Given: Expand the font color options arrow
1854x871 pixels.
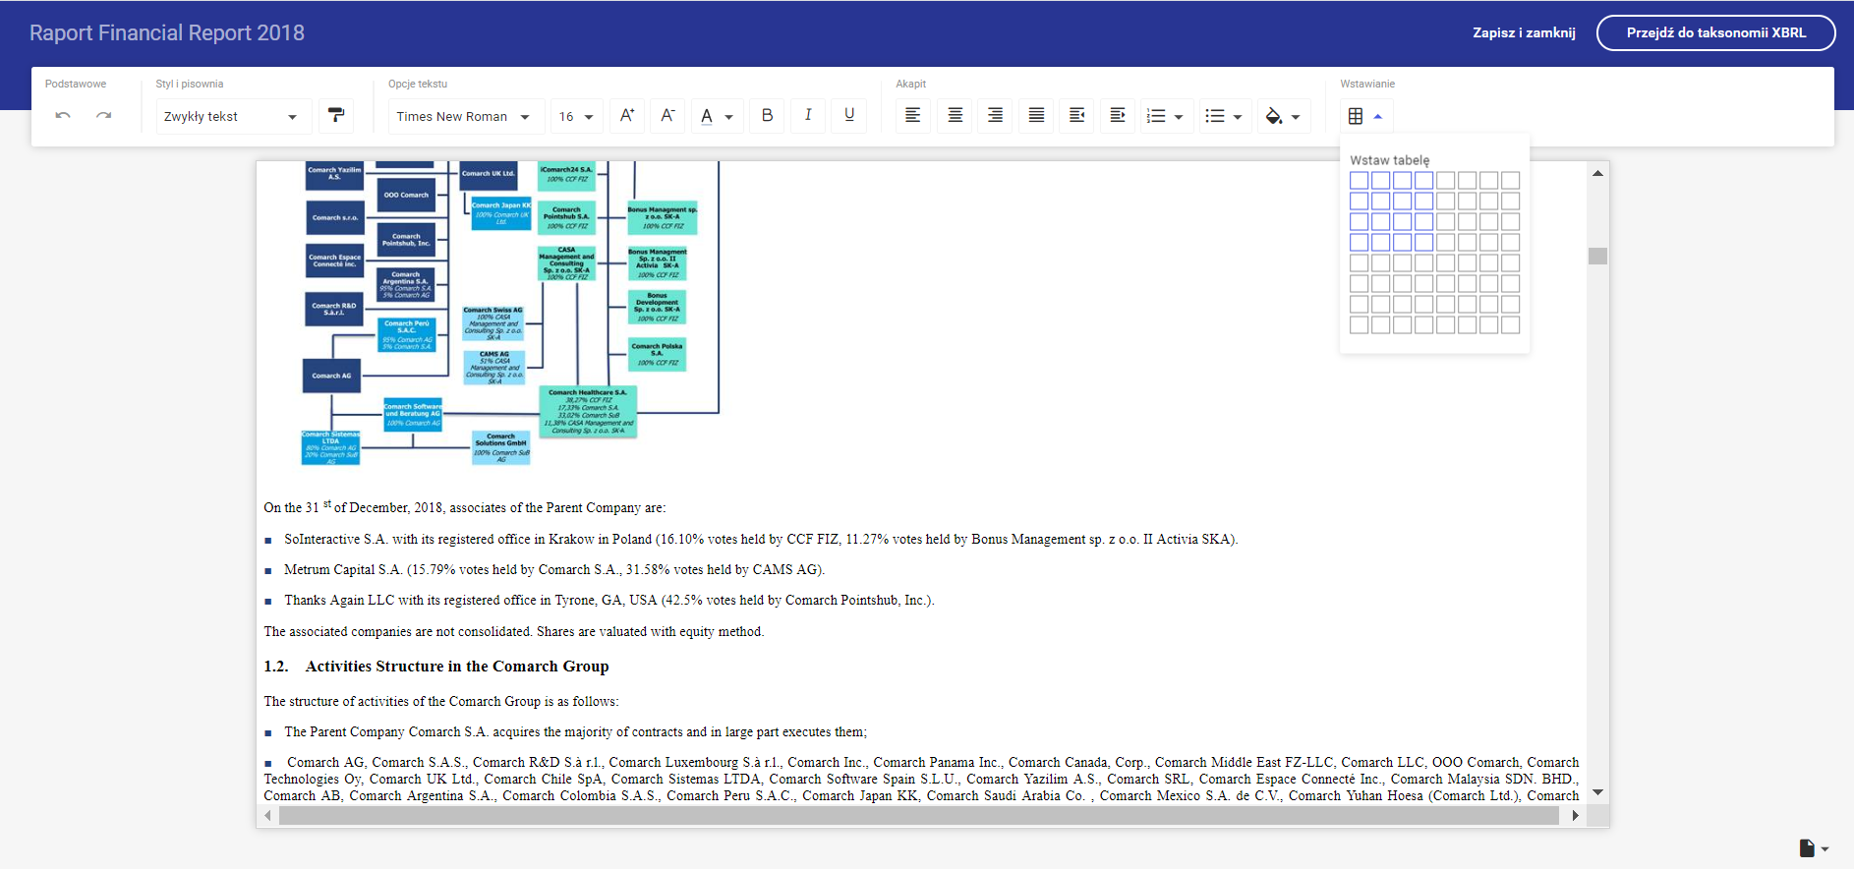Looking at the screenshot, I should click(728, 117).
